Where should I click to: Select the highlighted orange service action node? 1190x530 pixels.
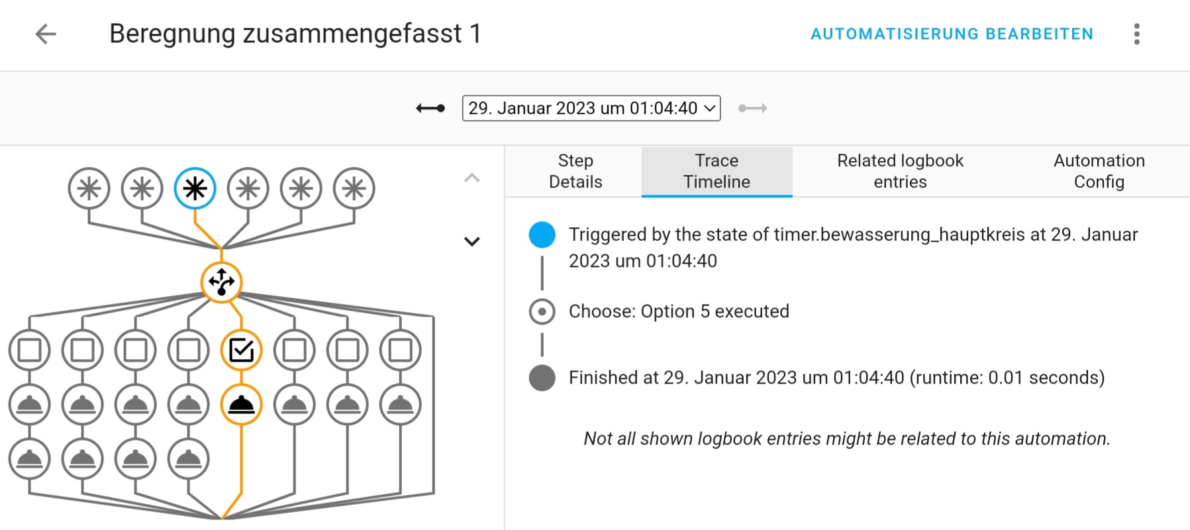[241, 404]
